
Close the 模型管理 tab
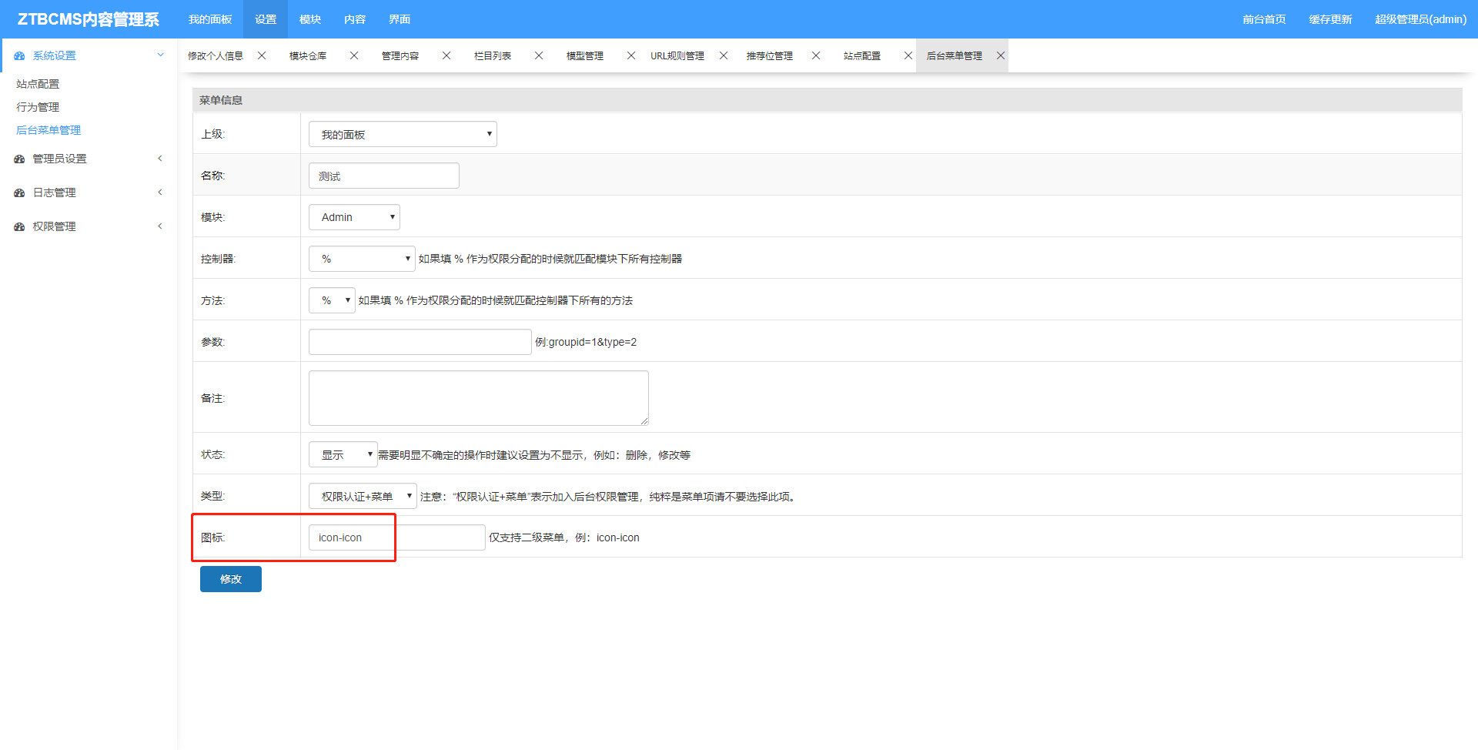pyautogui.click(x=631, y=55)
